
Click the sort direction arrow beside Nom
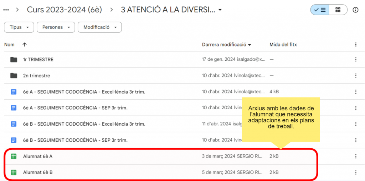[x=24, y=45]
